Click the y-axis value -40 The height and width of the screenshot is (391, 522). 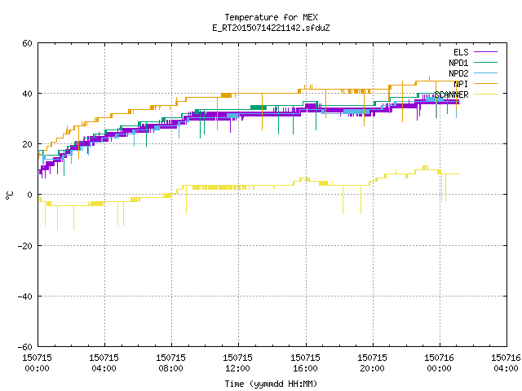(25, 297)
